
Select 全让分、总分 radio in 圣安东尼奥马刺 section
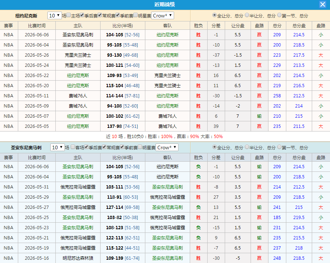click(215, 147)
